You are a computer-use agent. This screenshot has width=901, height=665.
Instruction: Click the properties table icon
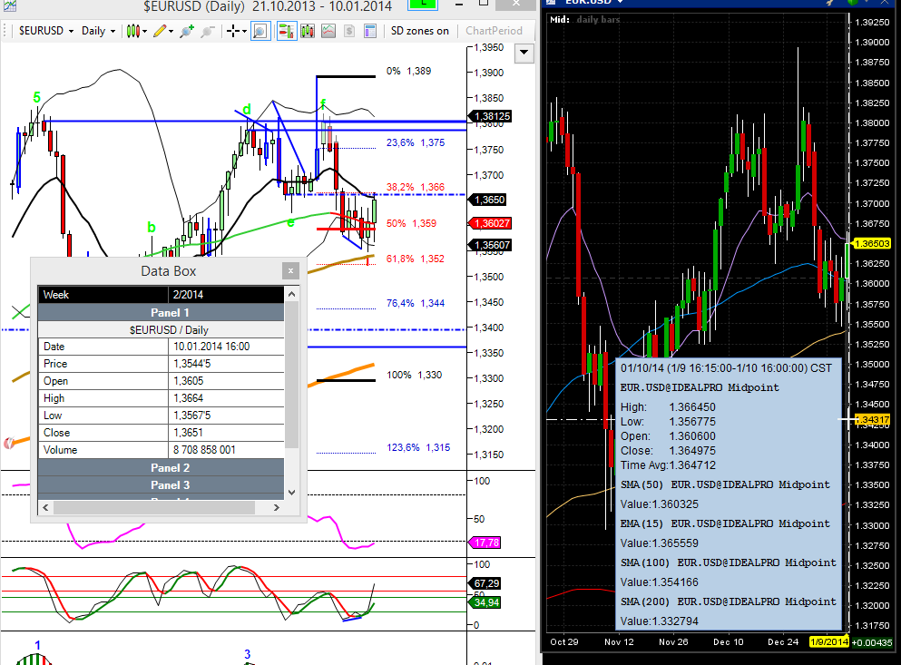(370, 31)
